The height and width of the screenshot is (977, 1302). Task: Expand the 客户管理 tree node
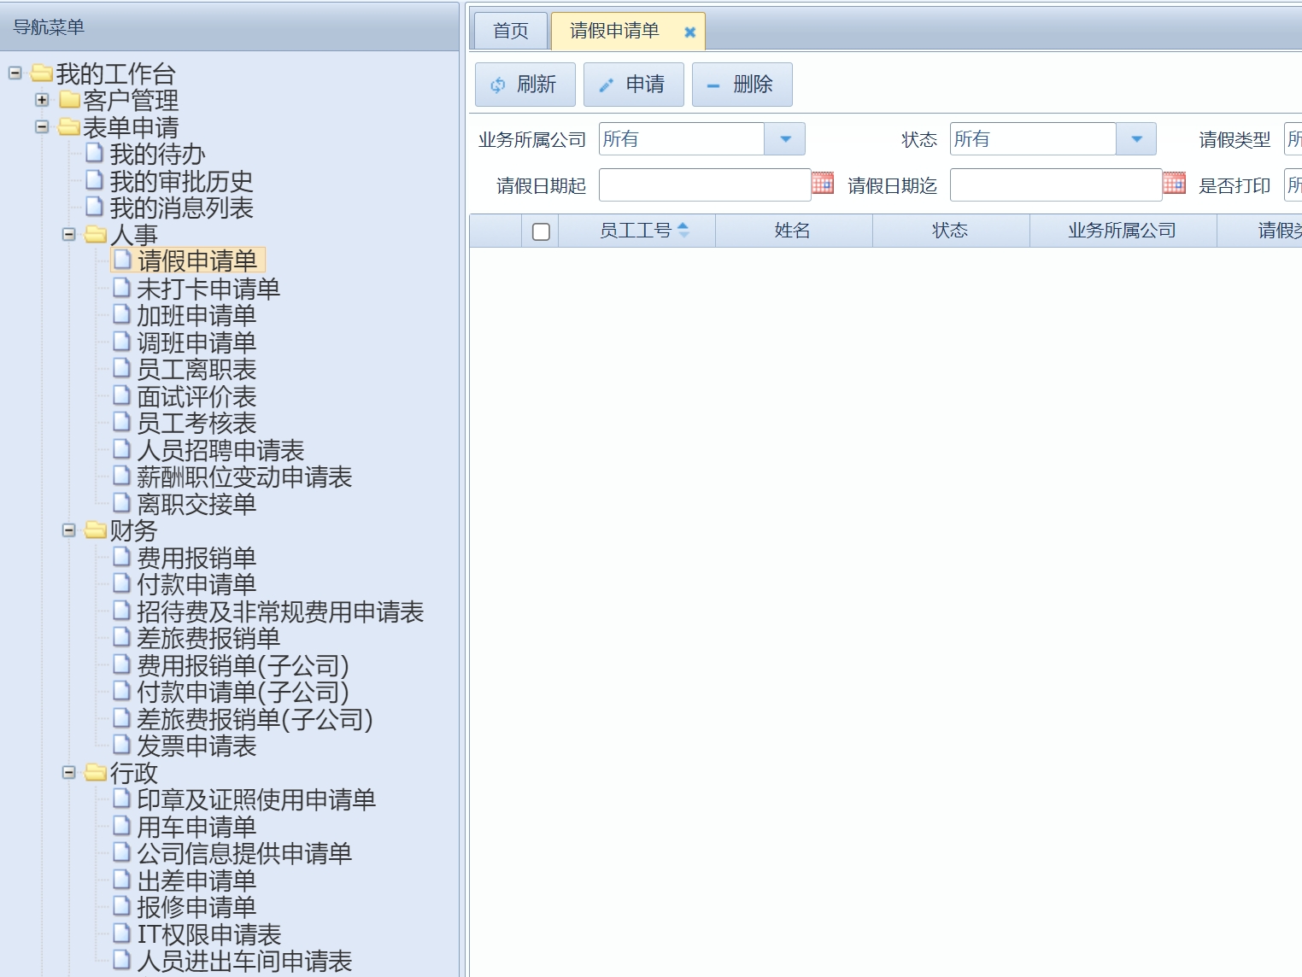tap(42, 100)
